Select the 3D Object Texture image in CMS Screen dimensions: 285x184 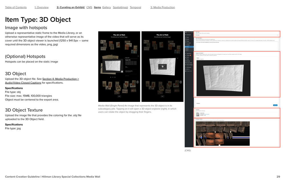tap(223, 134)
